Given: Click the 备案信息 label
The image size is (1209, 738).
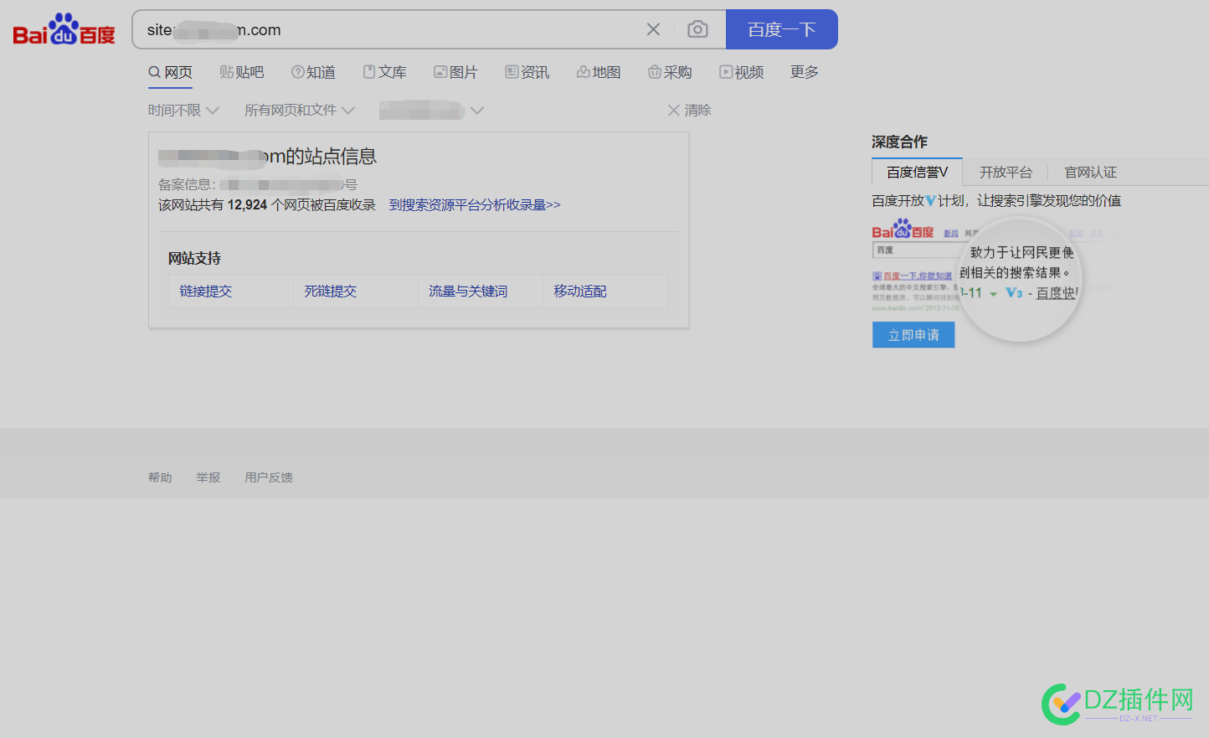Looking at the screenshot, I should pyautogui.click(x=187, y=184).
